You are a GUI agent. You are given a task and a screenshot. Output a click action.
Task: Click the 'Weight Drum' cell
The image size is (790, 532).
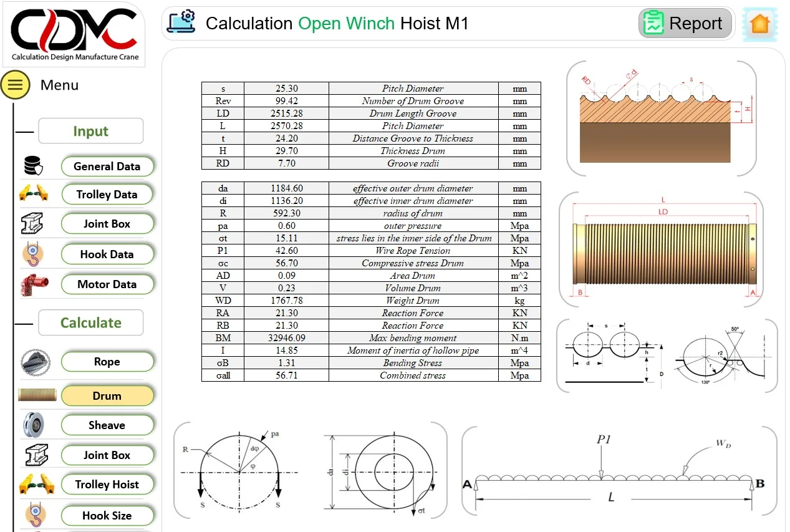[413, 301]
